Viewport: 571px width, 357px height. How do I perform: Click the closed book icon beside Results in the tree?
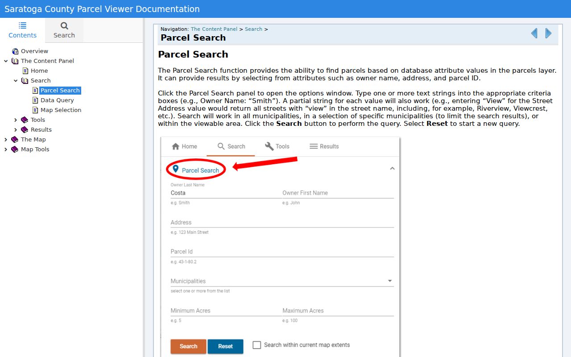pyautogui.click(x=25, y=130)
